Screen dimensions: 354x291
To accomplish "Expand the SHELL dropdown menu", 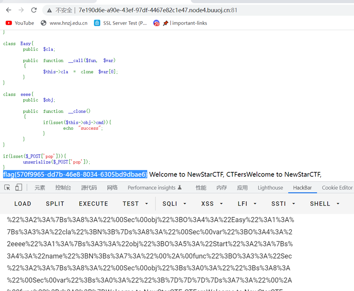I will (x=325, y=203).
